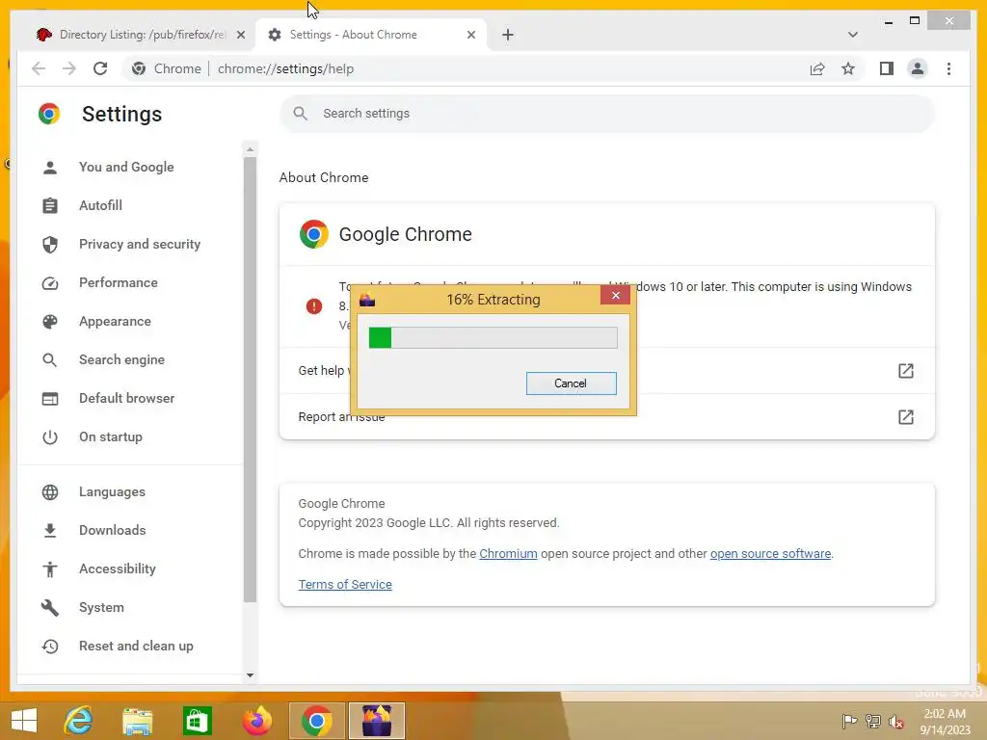Image resolution: width=987 pixels, height=740 pixels.
Task: Open Languages settings
Action: [x=112, y=491]
